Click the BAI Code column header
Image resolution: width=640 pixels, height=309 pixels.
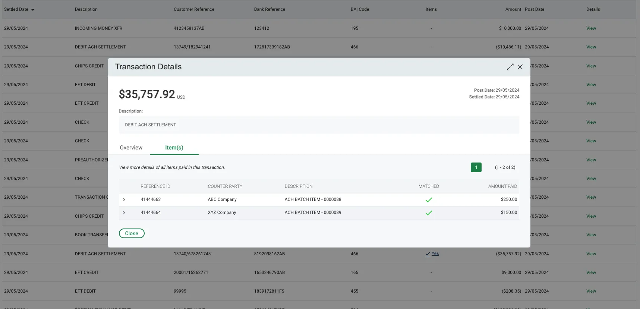360,9
